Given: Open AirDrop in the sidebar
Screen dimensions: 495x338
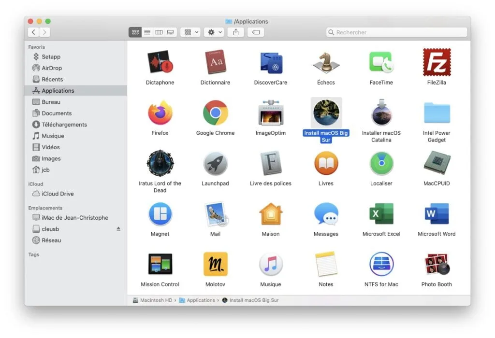Looking at the screenshot, I should click(76, 68).
